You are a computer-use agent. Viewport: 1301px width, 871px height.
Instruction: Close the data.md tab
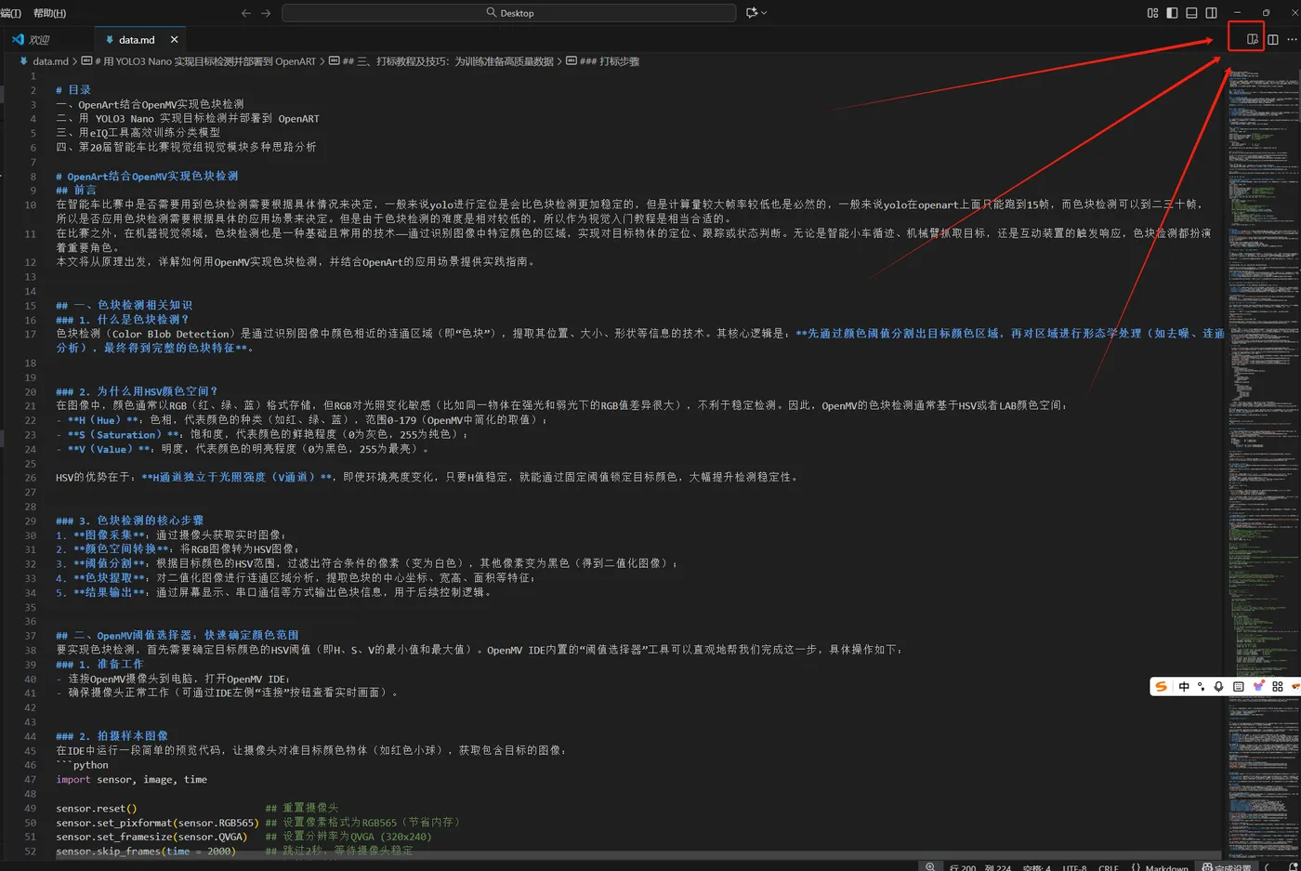tap(174, 40)
